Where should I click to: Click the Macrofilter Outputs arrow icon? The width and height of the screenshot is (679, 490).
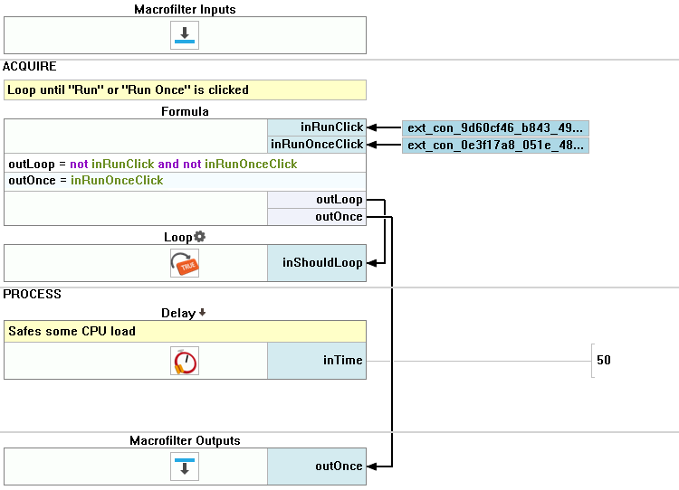[x=185, y=466]
